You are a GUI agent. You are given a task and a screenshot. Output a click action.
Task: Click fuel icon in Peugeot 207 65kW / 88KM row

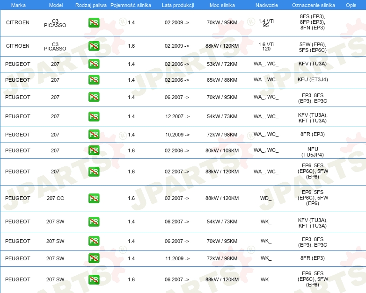click(x=94, y=80)
